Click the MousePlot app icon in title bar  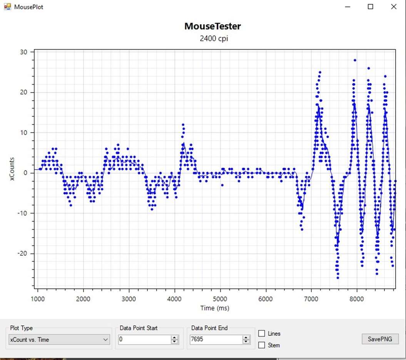coord(7,7)
